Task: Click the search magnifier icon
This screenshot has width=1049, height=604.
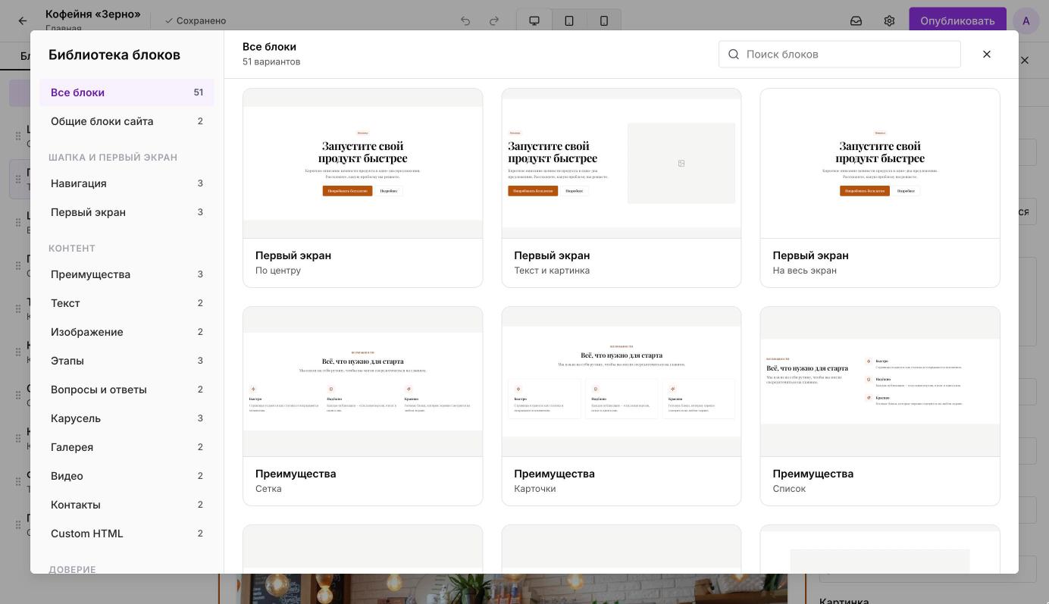Action: pos(733,54)
